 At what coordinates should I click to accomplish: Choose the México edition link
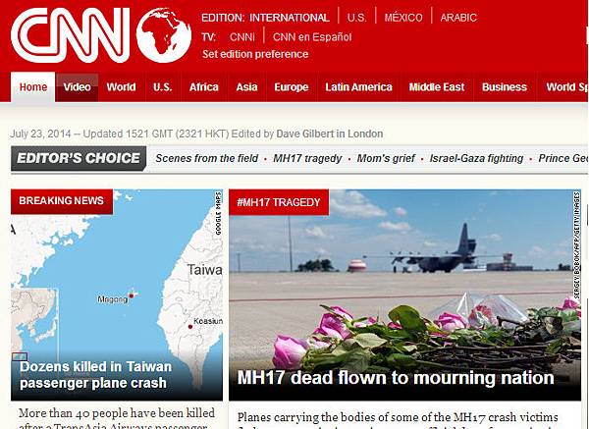(403, 18)
